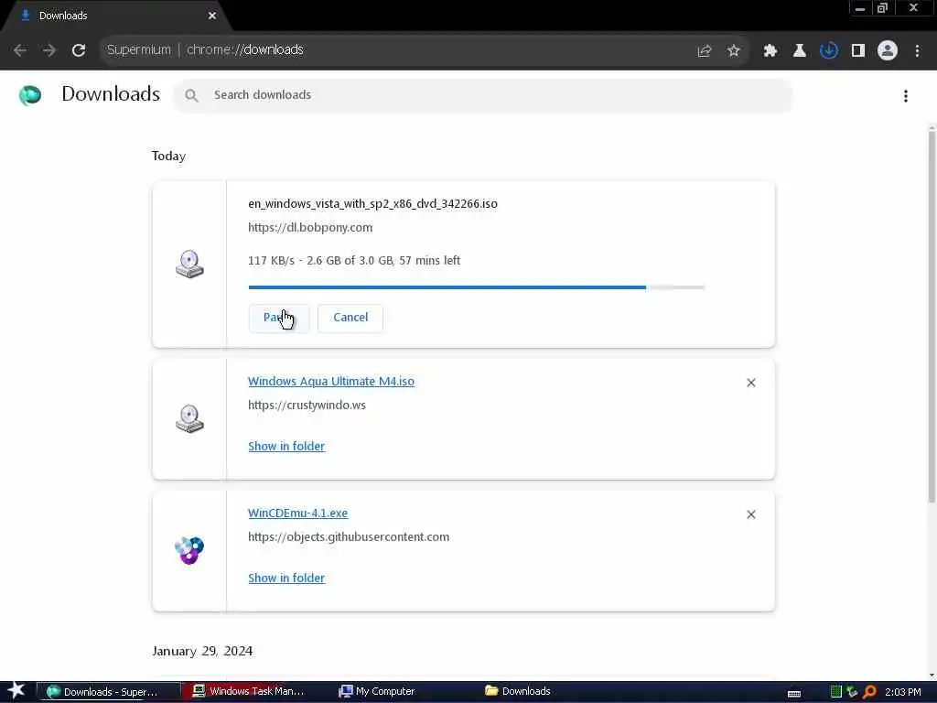Image resolution: width=937 pixels, height=703 pixels.
Task: Click the en_windows_vista_with_sp2_x86_dvd_342266.iso filename
Action: click(373, 204)
